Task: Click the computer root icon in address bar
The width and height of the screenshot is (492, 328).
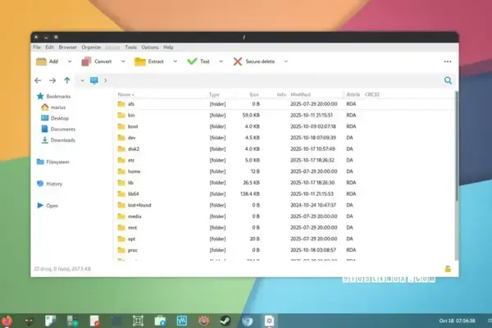Action: click(94, 80)
